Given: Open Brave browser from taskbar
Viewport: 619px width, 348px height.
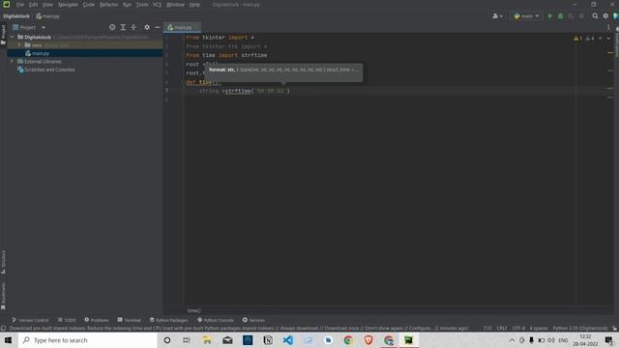Looking at the screenshot, I should point(368,340).
